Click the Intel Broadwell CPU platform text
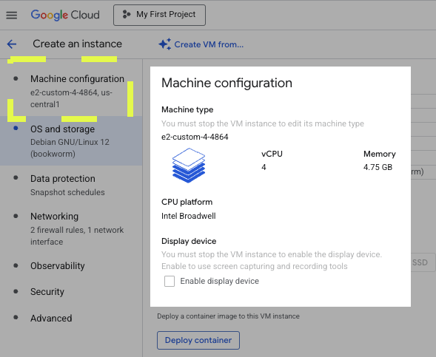436x357 pixels. [x=189, y=216]
